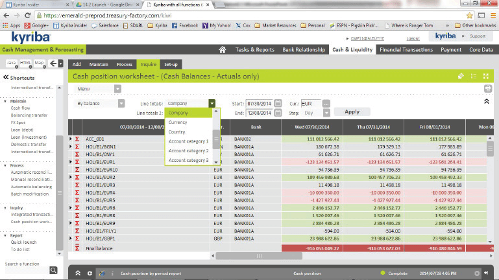Click the sigma icon for ACC_001

tap(78, 139)
